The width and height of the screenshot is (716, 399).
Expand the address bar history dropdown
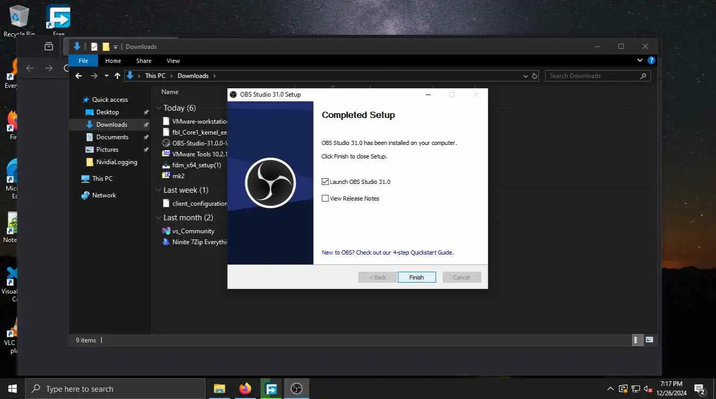[x=526, y=76]
